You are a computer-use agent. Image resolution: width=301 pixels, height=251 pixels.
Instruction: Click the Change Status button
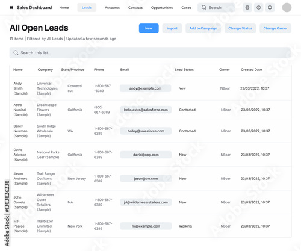[240, 28]
